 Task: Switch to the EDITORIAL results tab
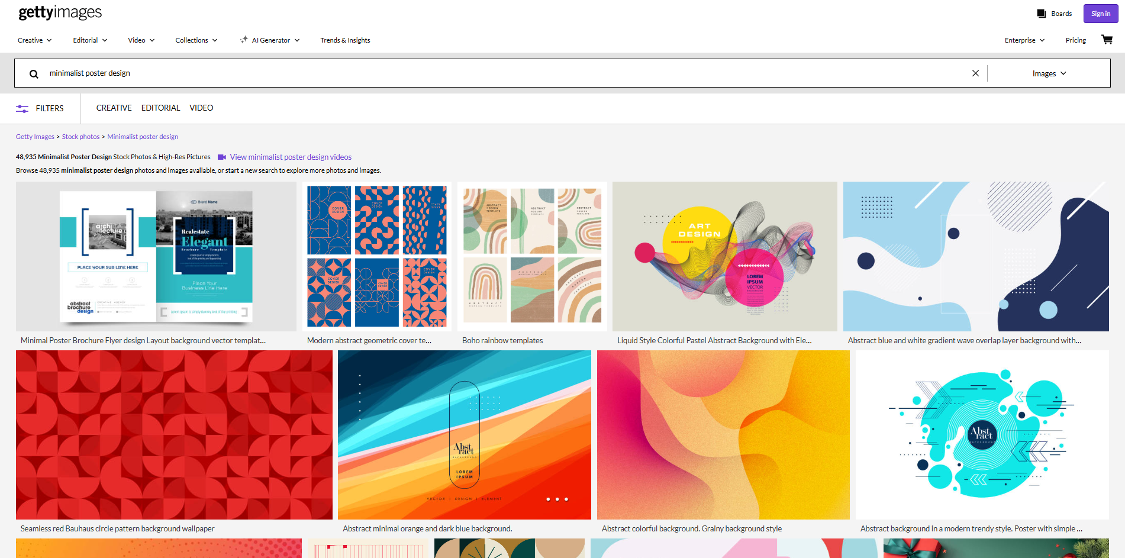pyautogui.click(x=160, y=108)
